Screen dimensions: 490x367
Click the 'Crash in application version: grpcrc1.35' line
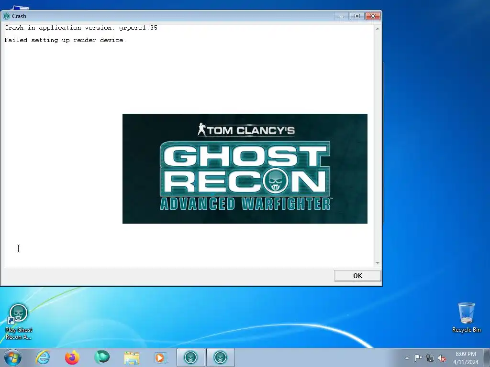click(x=81, y=28)
